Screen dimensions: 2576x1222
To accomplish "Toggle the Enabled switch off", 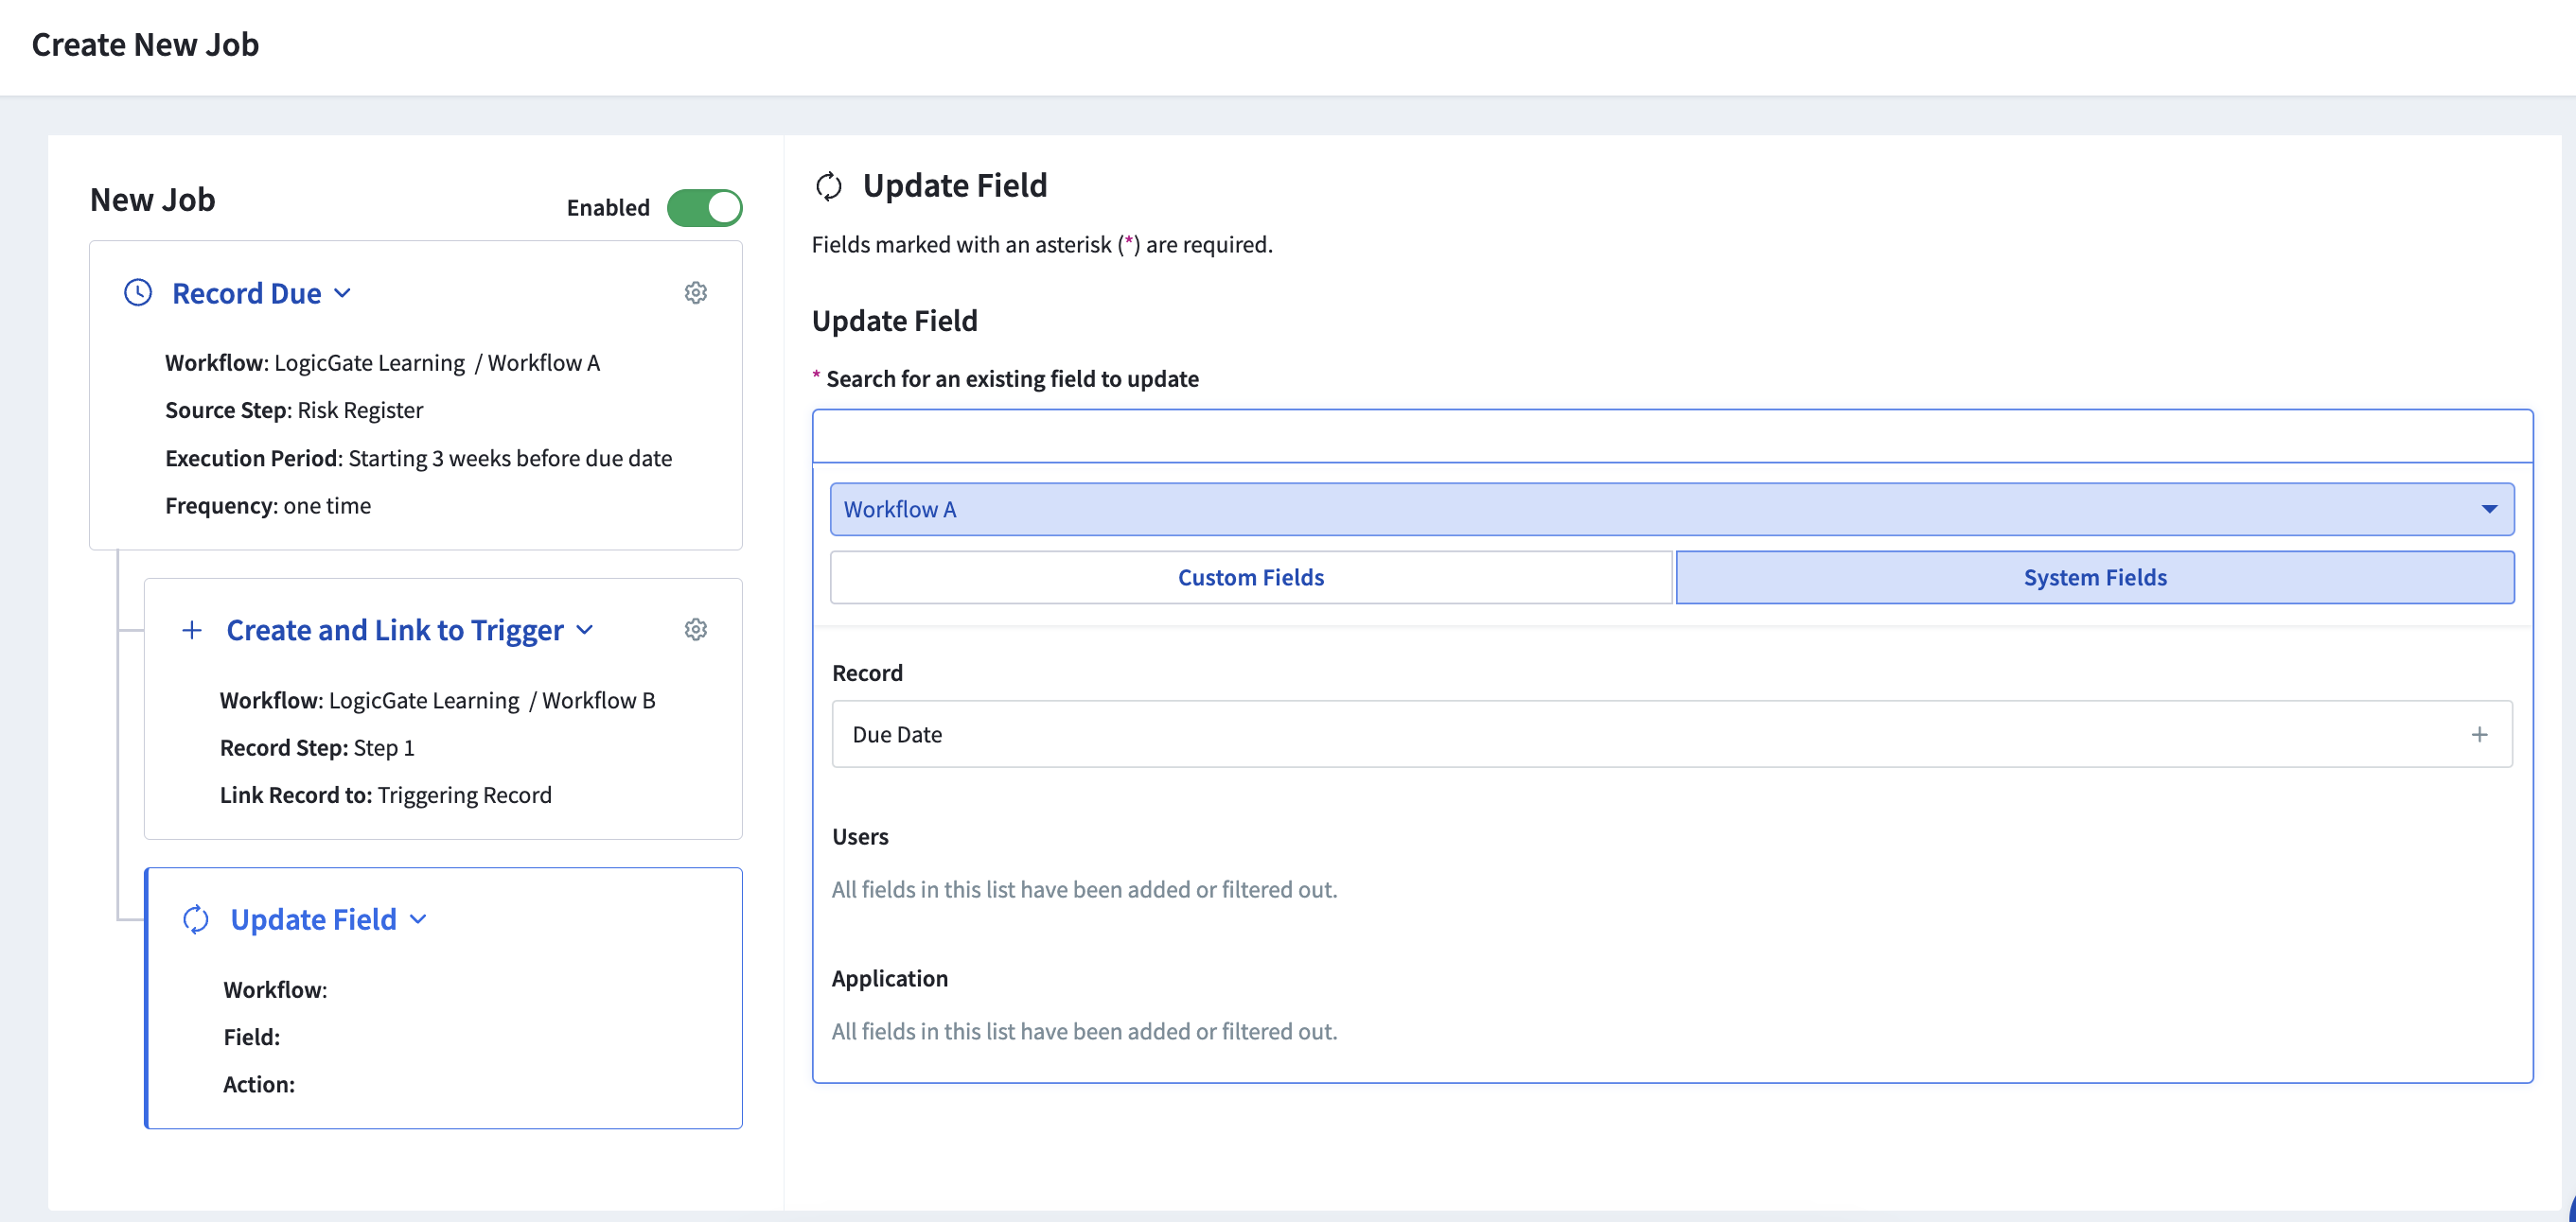I will 704,208.
